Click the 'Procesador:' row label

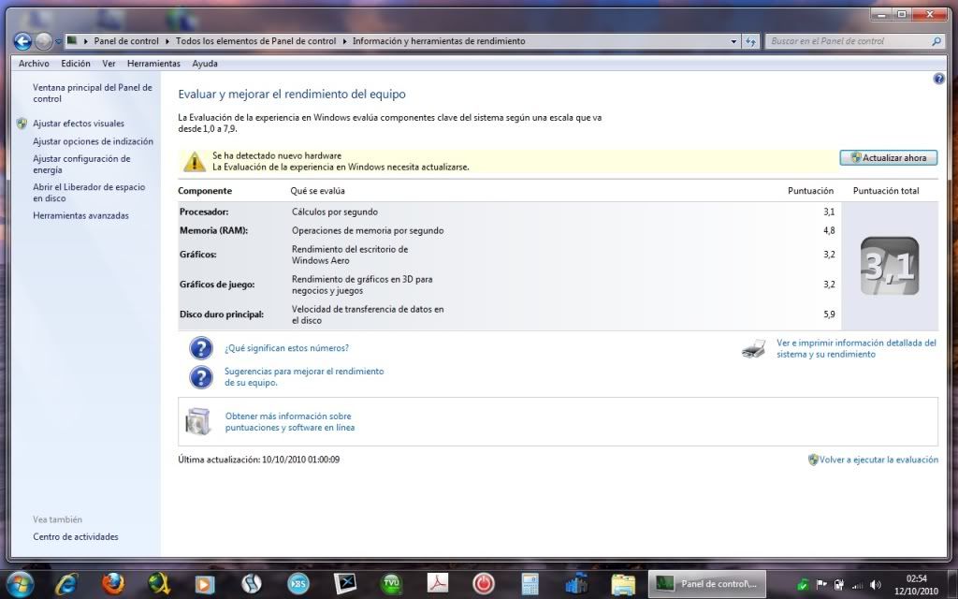pos(204,212)
